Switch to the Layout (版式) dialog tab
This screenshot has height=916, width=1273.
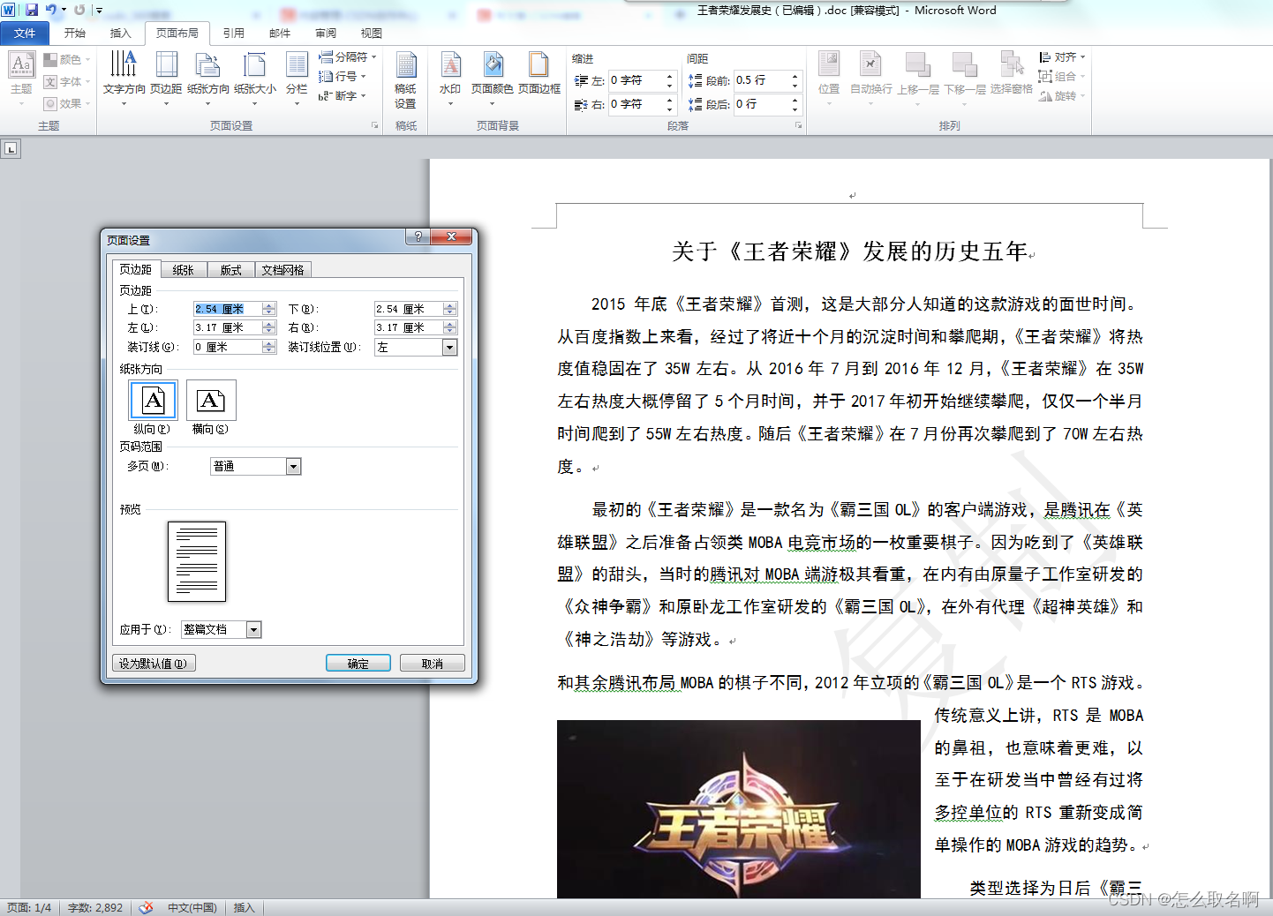231,270
